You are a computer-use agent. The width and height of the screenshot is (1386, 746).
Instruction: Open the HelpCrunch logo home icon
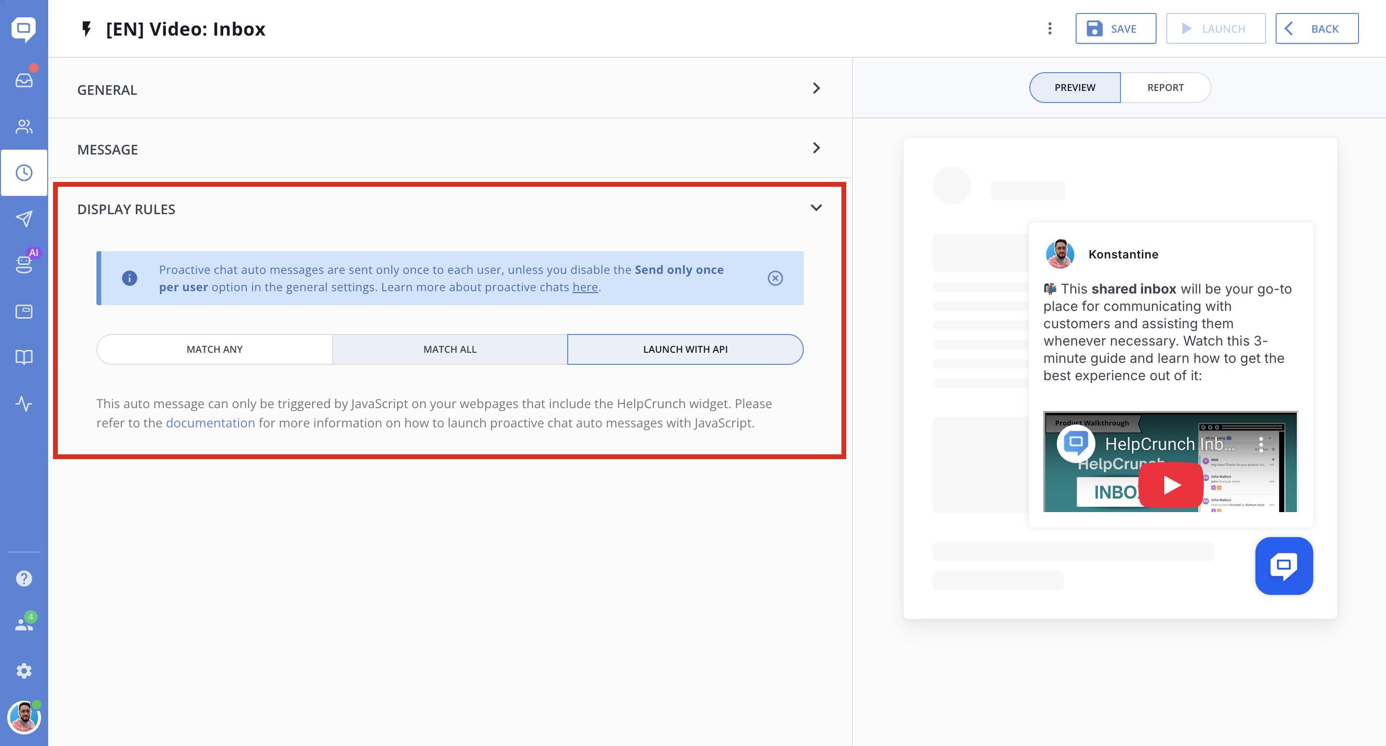24,28
